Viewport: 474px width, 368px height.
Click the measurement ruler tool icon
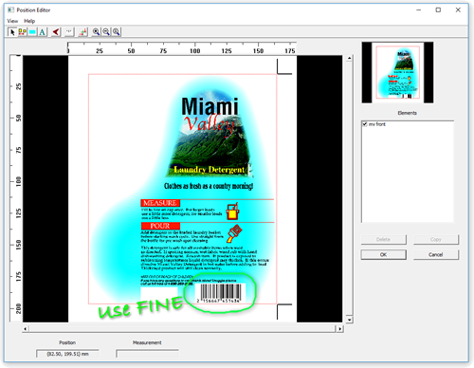click(69, 32)
